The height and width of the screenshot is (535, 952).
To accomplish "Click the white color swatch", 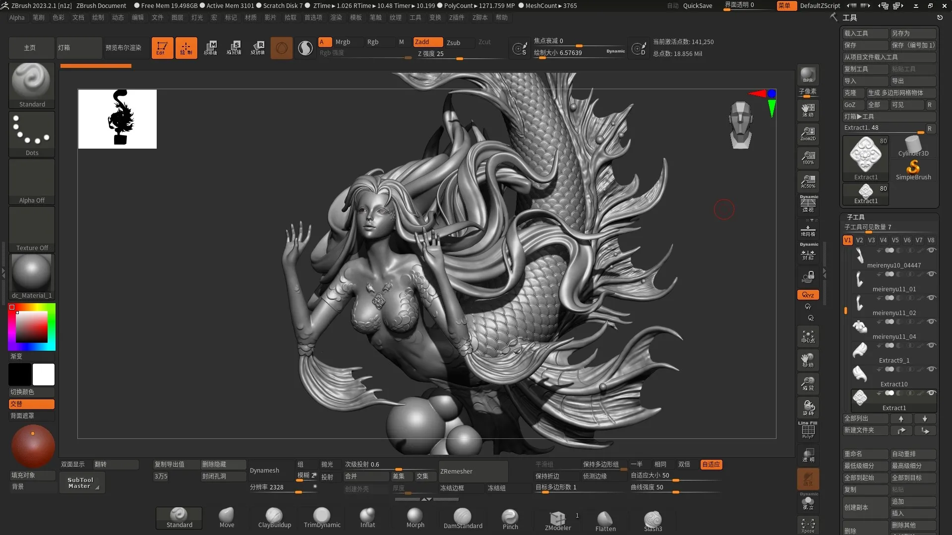I will pyautogui.click(x=44, y=374).
